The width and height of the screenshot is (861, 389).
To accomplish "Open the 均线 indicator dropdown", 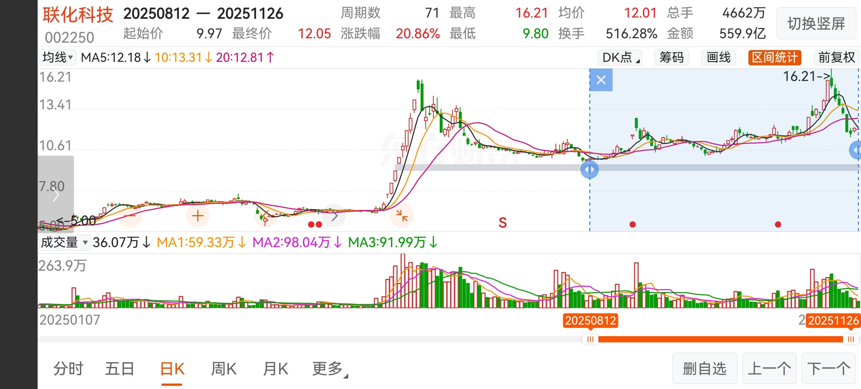I will tap(57, 57).
